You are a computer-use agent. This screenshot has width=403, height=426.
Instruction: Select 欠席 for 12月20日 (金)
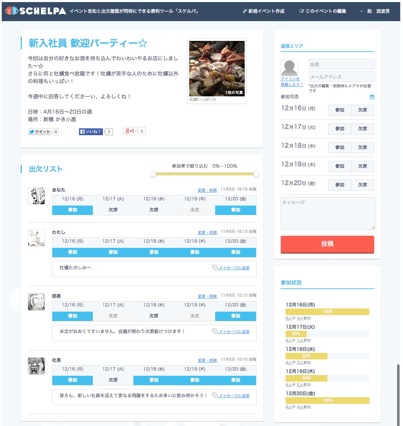click(x=363, y=185)
